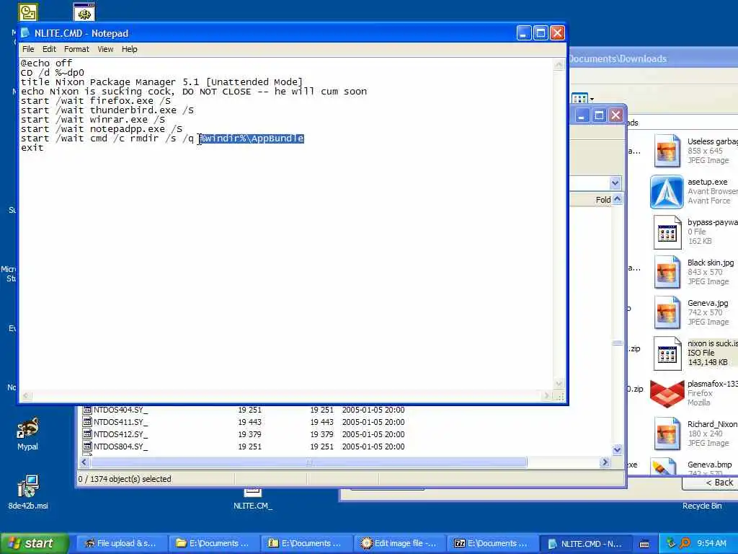Maximize the NLITE.CMD Notepad window

click(x=541, y=33)
